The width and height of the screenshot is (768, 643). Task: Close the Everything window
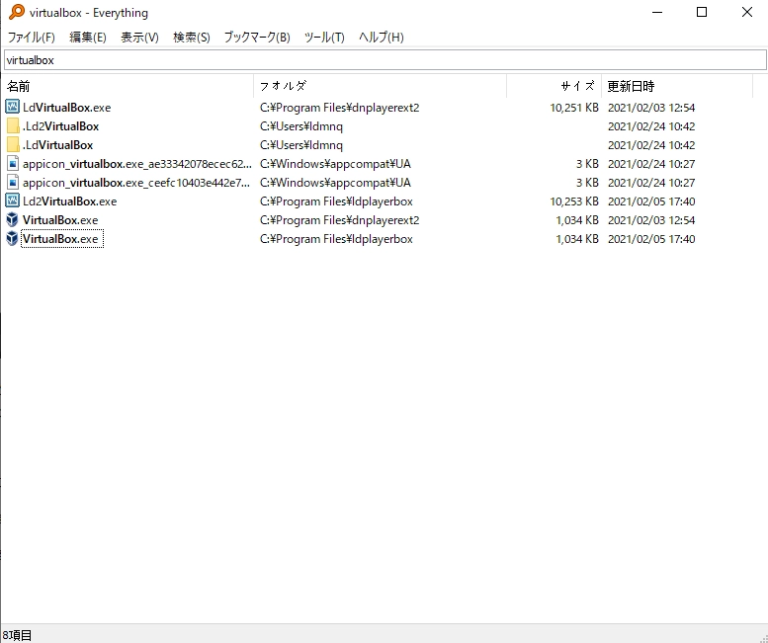746,12
